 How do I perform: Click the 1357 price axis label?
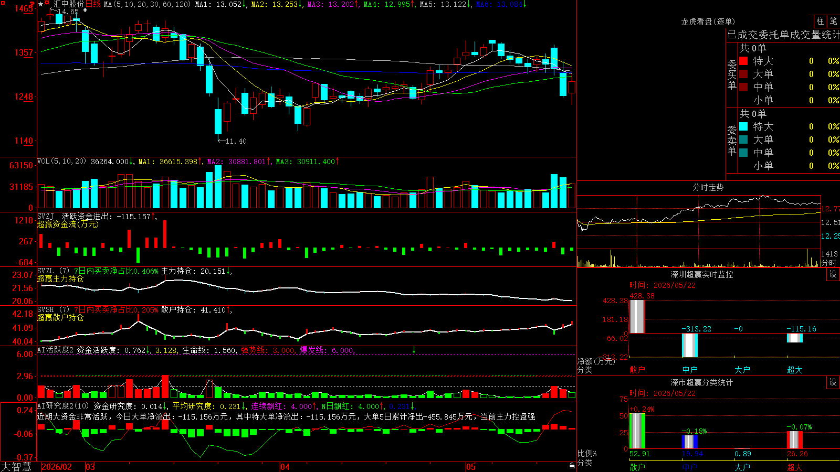point(23,52)
